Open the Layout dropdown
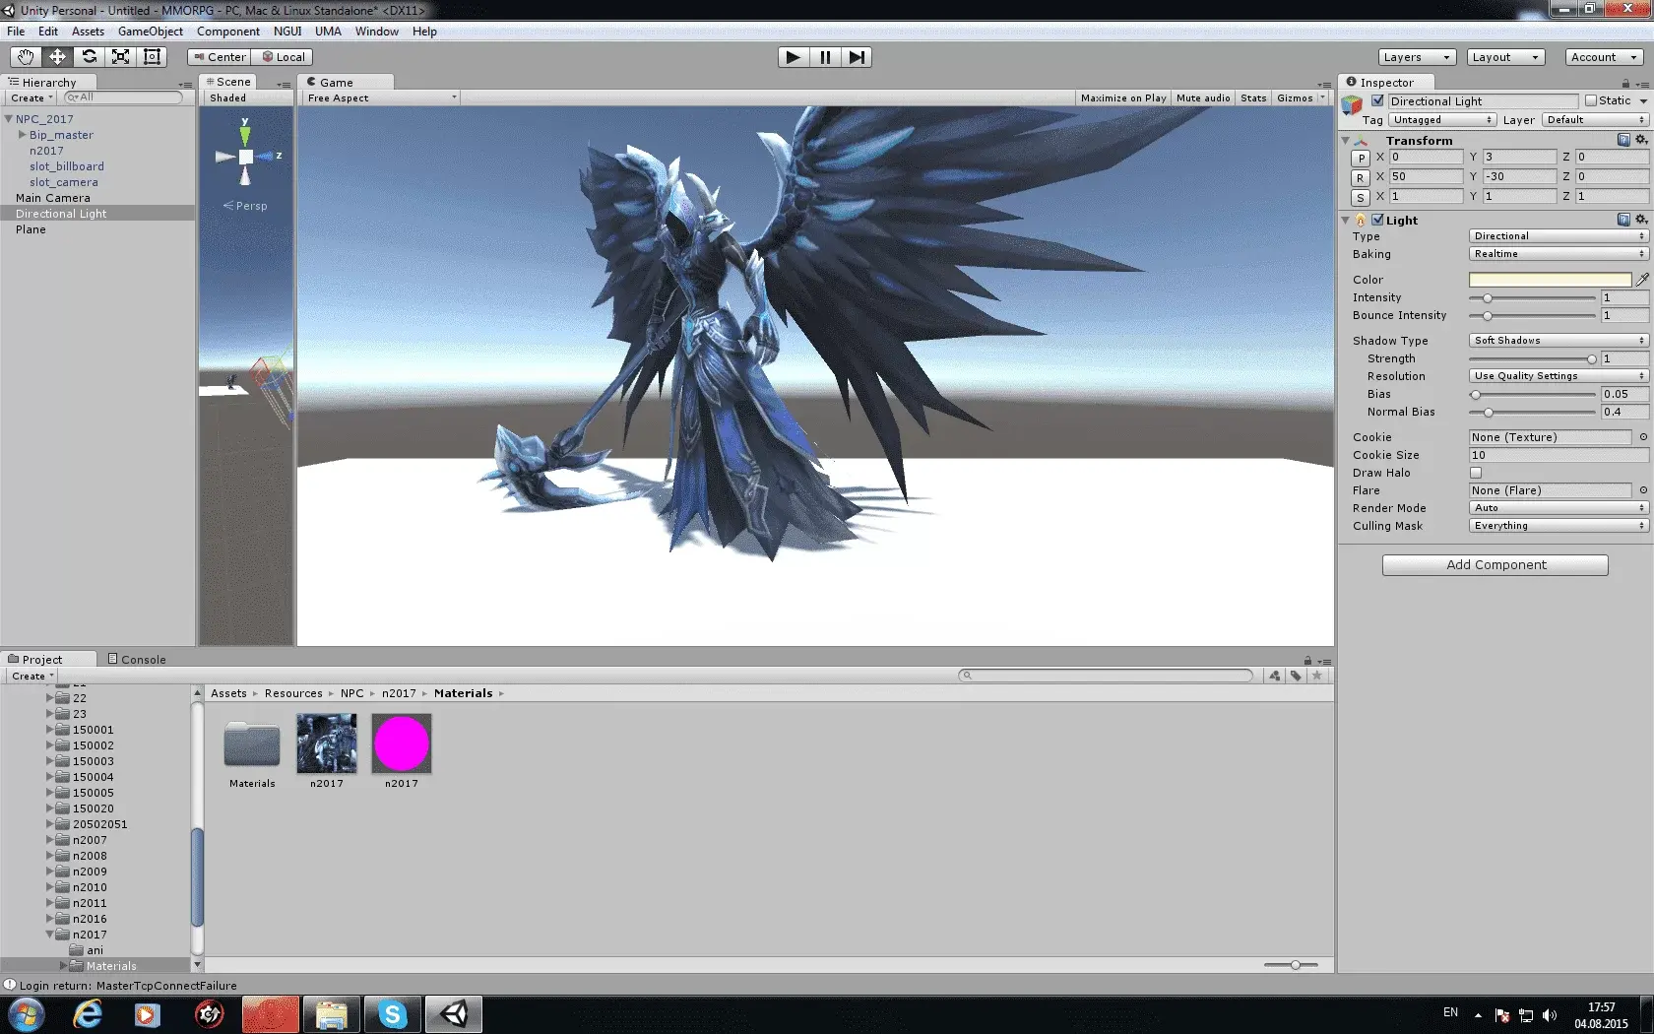This screenshot has width=1654, height=1034. coord(1505,57)
